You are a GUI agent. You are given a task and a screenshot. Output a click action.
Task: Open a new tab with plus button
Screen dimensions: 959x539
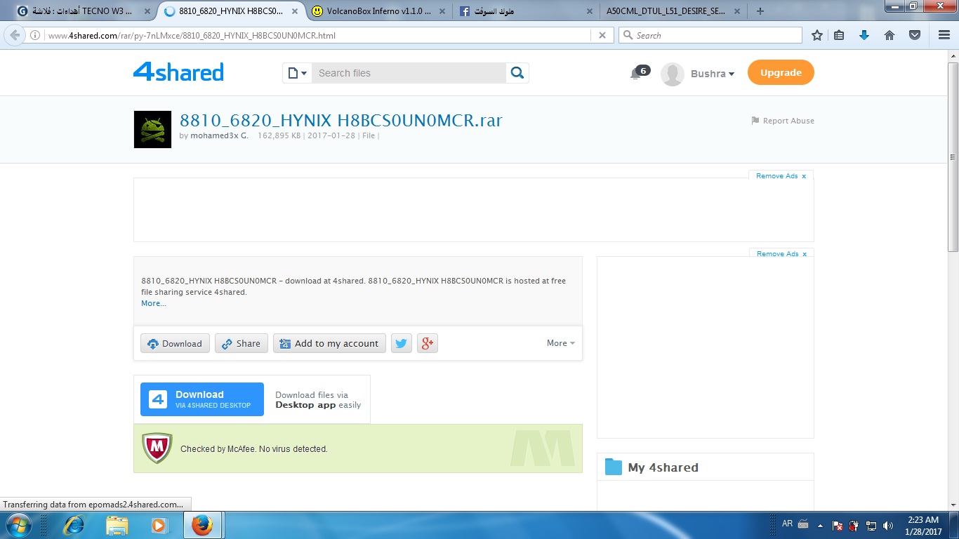760,11
